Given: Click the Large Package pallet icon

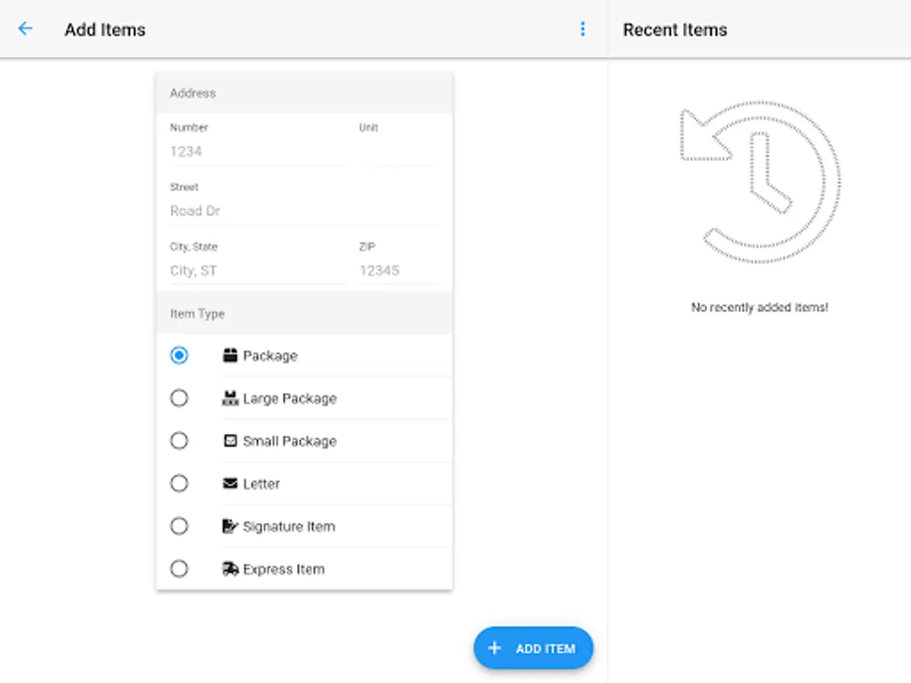Looking at the screenshot, I should [x=230, y=398].
